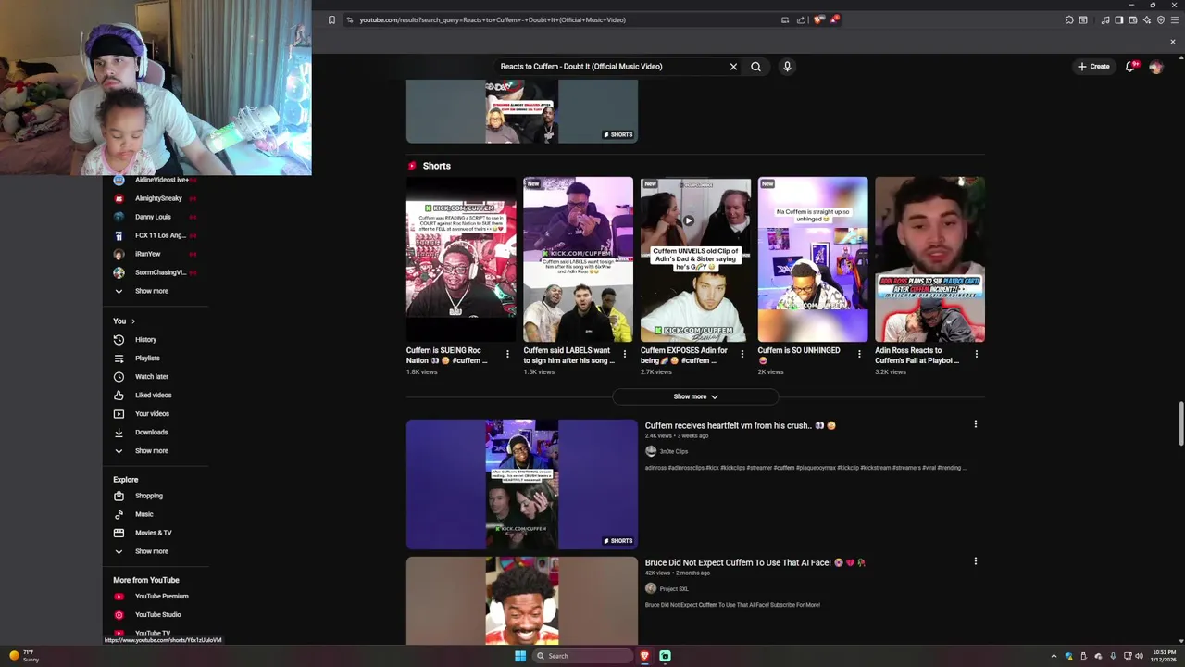Image resolution: width=1185 pixels, height=667 pixels.
Task: Open YouTube Studio link
Action: point(157,615)
